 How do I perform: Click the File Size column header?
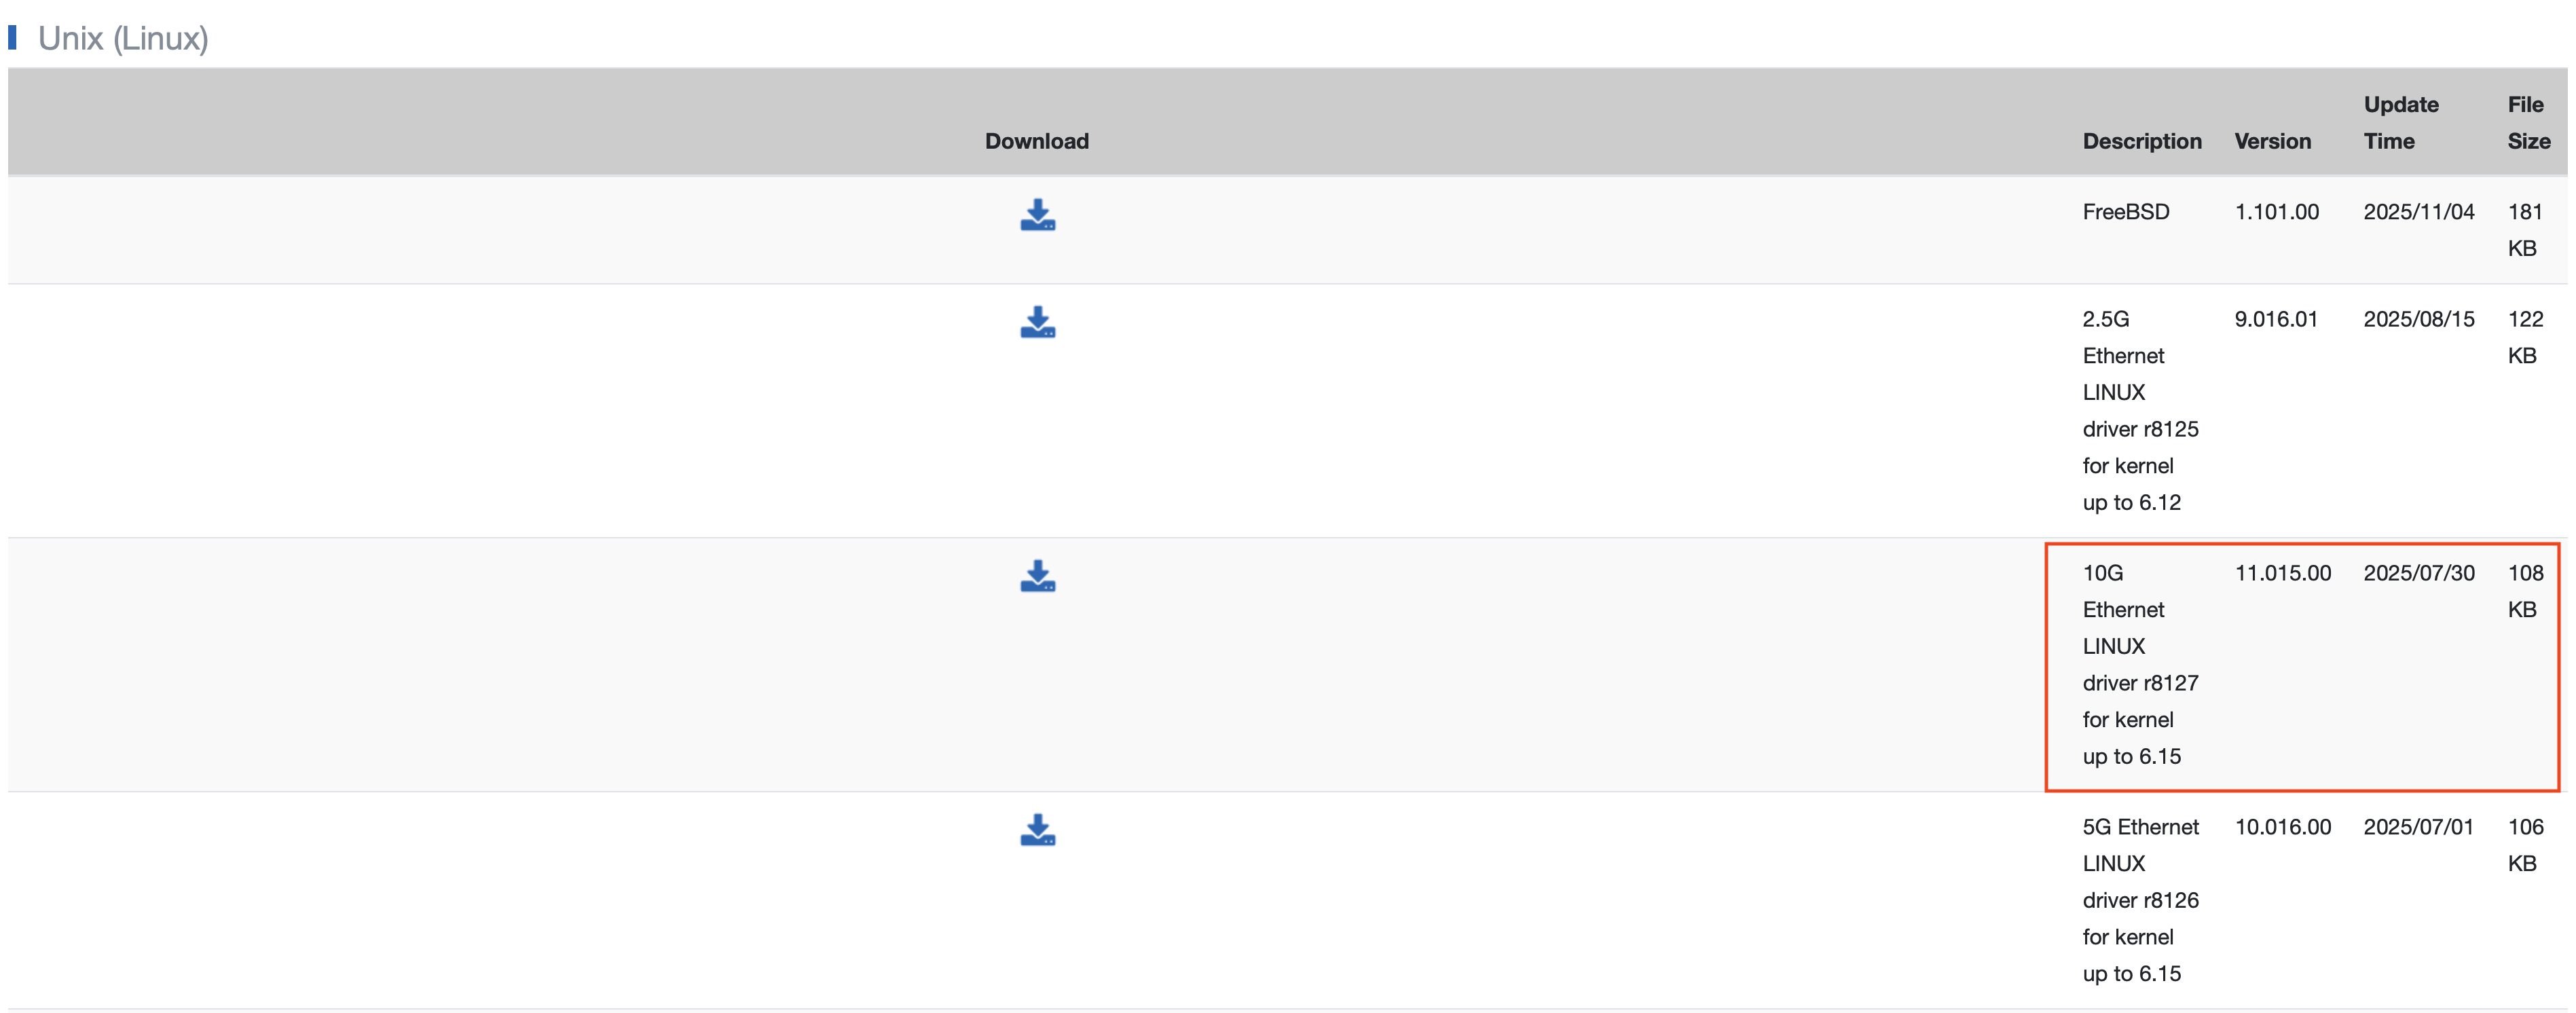point(2527,123)
